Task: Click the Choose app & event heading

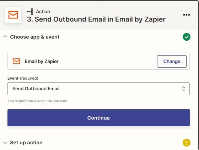Action: (35, 37)
